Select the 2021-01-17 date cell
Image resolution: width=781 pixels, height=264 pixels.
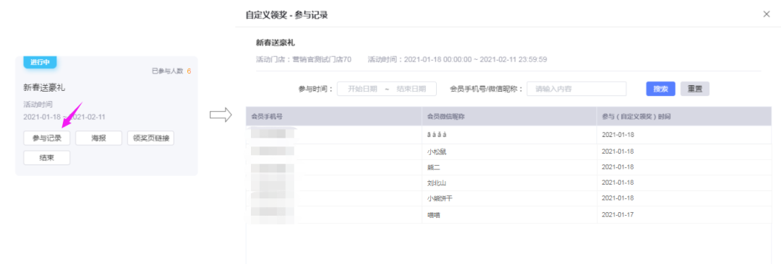click(x=684, y=215)
